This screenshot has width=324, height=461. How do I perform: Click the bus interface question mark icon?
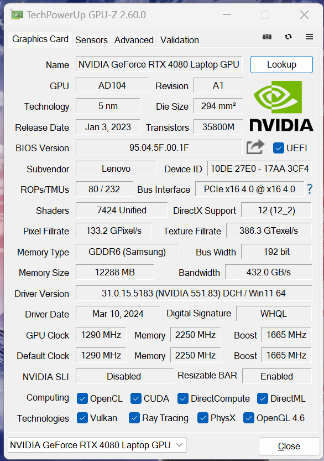310,189
